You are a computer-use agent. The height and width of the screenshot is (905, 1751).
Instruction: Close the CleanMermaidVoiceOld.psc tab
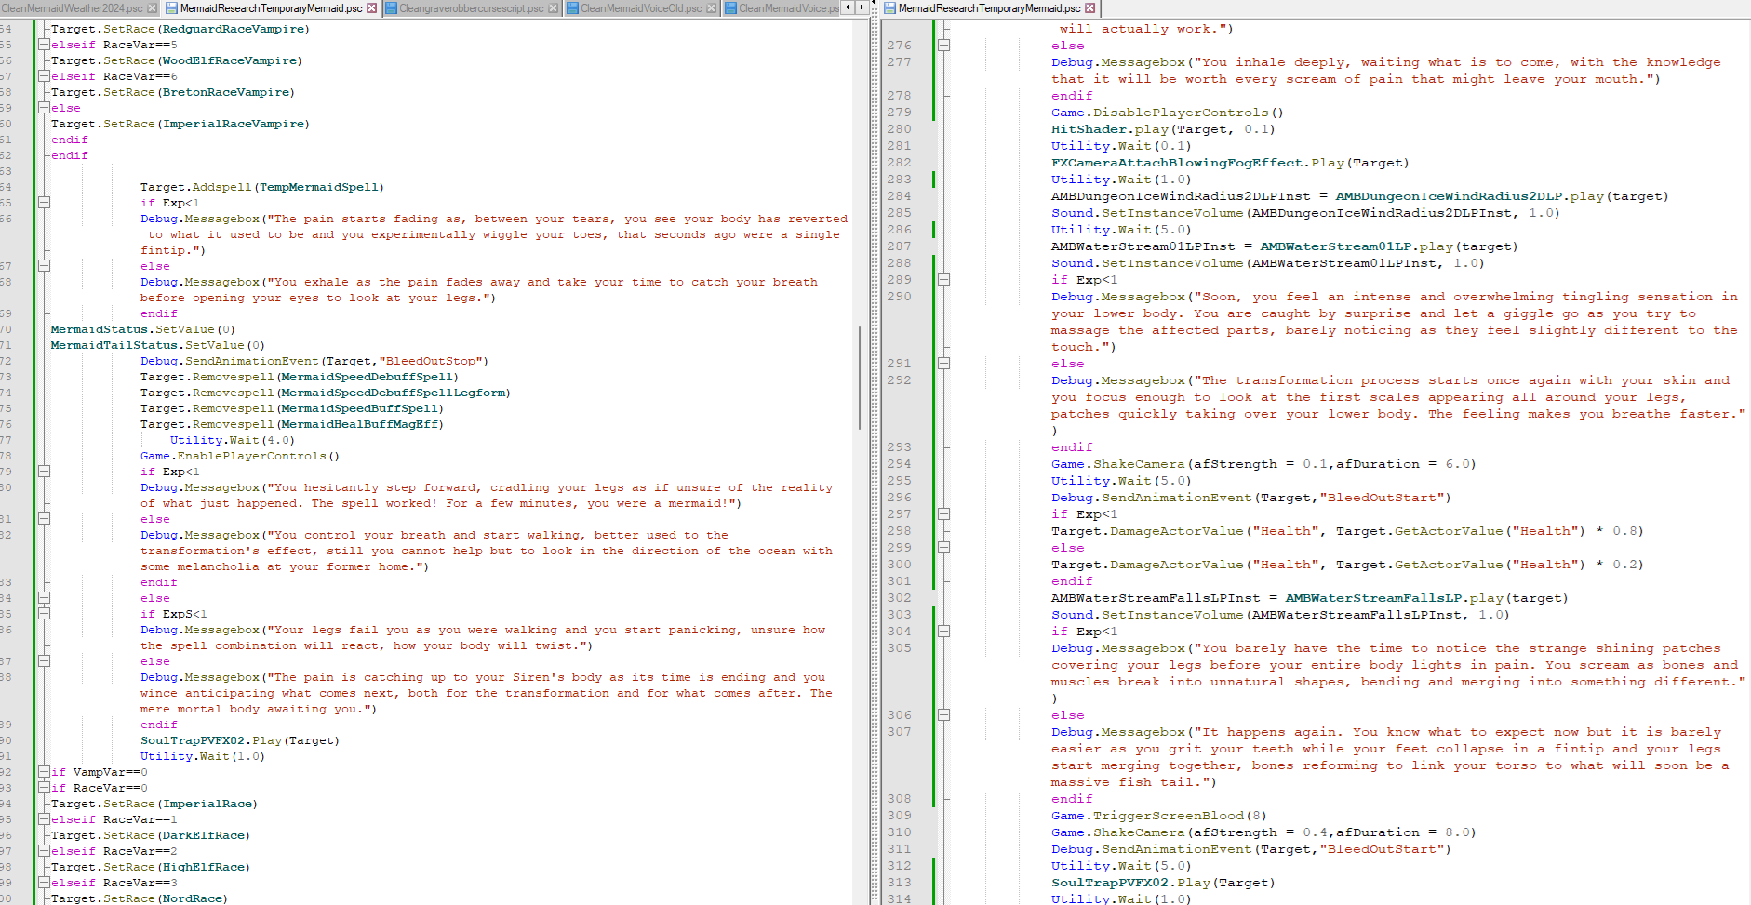(712, 8)
